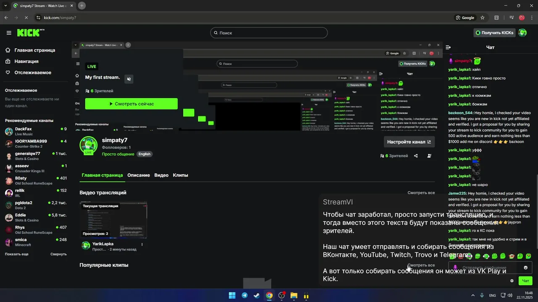
Task: Focus the Поиск search field
Action: coord(269,33)
